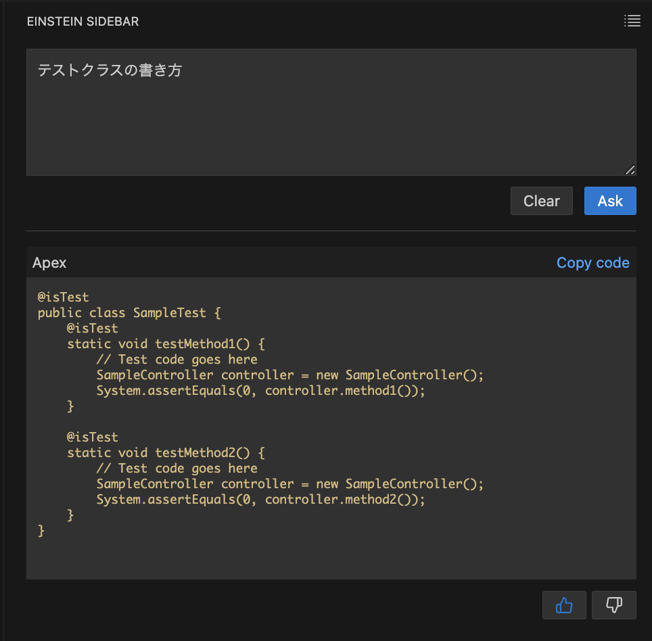Clear the current prompt text
The image size is (652, 641).
click(x=541, y=200)
